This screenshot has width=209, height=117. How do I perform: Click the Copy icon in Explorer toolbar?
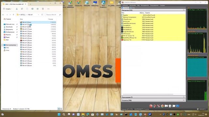(x=22, y=9)
